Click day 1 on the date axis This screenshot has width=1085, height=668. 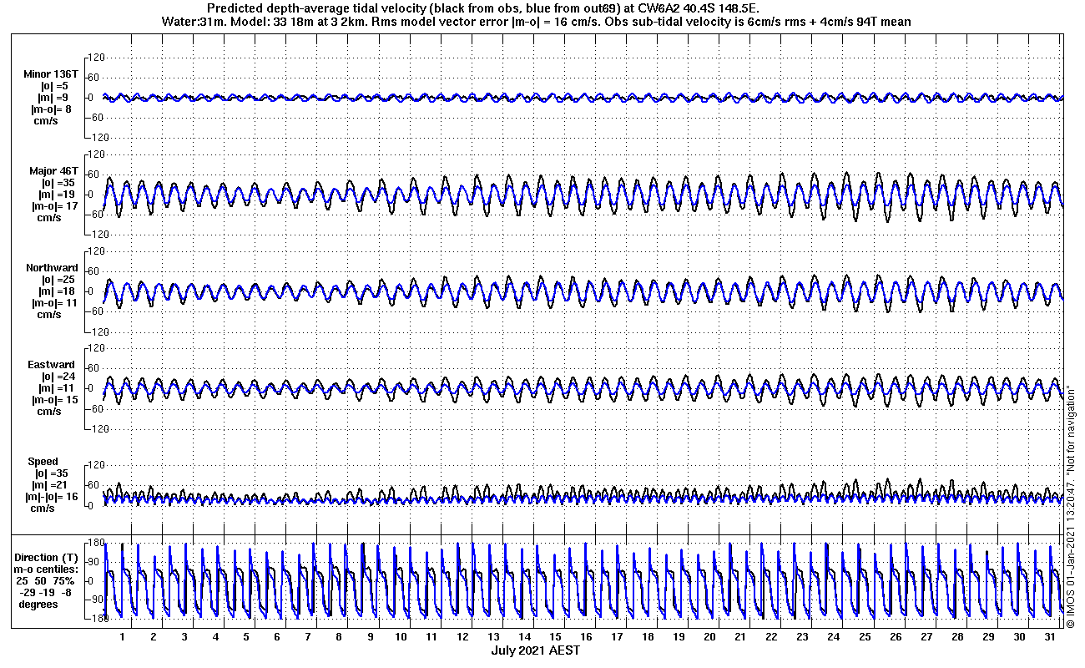pos(123,636)
